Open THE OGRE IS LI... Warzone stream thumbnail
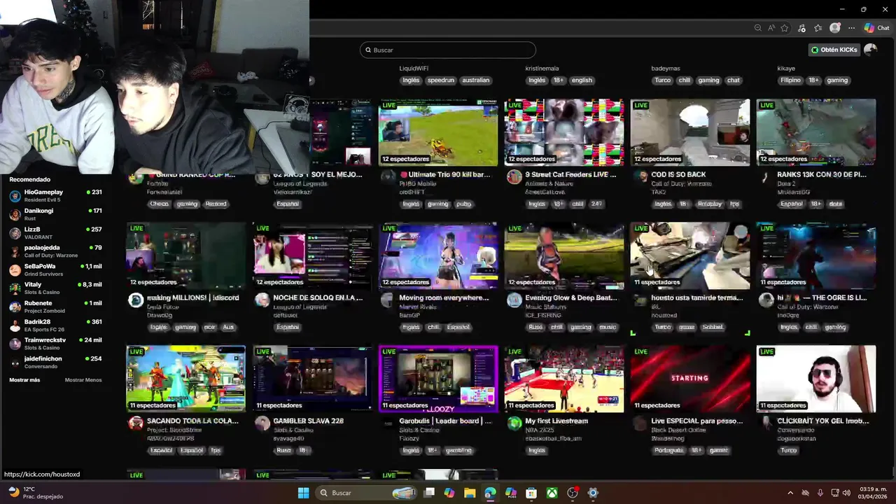Viewport: 896px width, 504px height. (816, 255)
